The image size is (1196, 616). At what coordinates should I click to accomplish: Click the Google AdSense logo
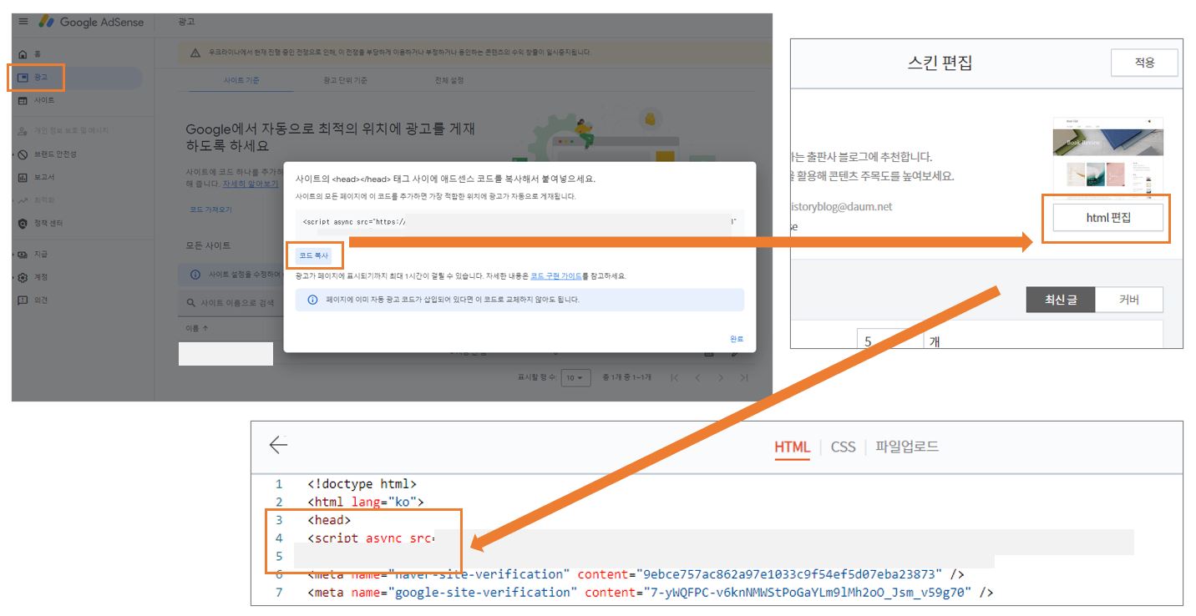[x=89, y=22]
